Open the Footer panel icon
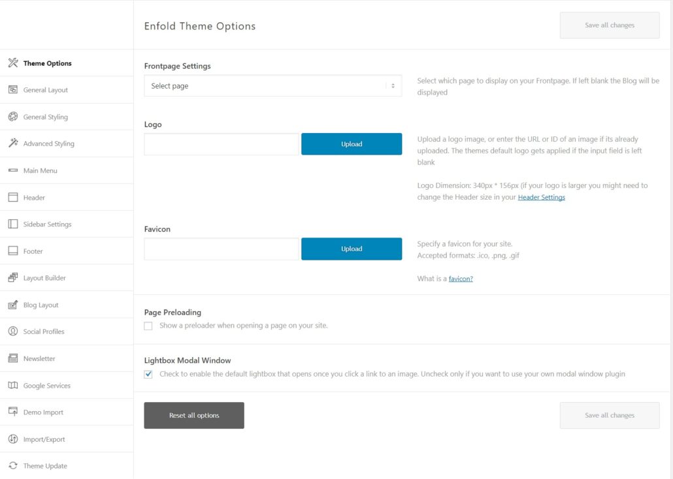This screenshot has width=673, height=479. pos(13,251)
